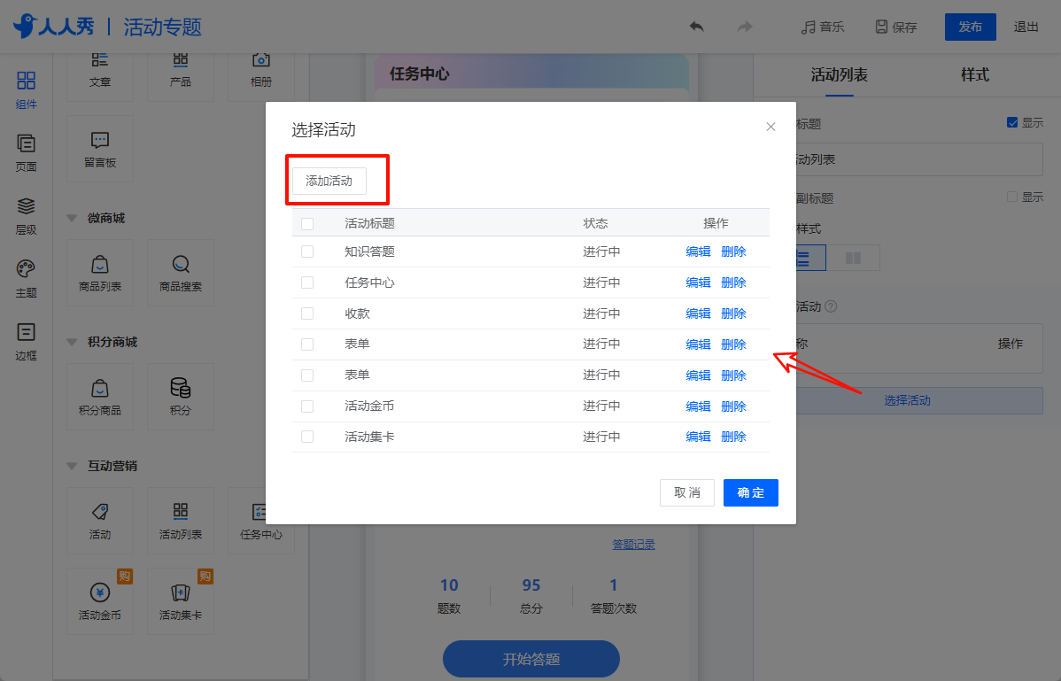Click 退出 to exit editor

point(1026,27)
